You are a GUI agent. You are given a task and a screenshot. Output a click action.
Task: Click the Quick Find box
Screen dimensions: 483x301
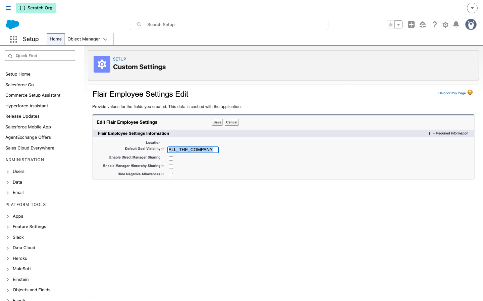point(40,56)
